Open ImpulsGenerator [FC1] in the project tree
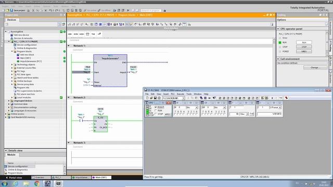This screenshot has width=333, height=187. tap(31, 61)
